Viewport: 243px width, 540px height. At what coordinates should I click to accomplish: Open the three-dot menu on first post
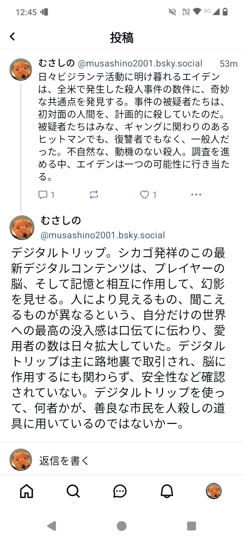tap(196, 195)
